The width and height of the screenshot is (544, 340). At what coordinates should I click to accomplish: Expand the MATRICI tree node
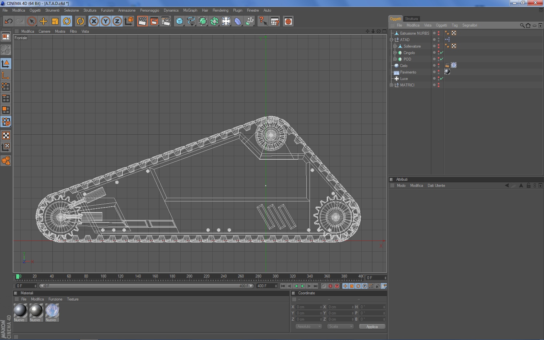391,85
